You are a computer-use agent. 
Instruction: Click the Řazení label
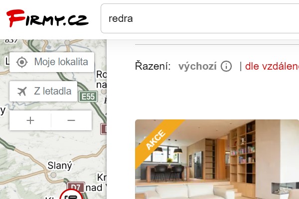[x=152, y=66]
